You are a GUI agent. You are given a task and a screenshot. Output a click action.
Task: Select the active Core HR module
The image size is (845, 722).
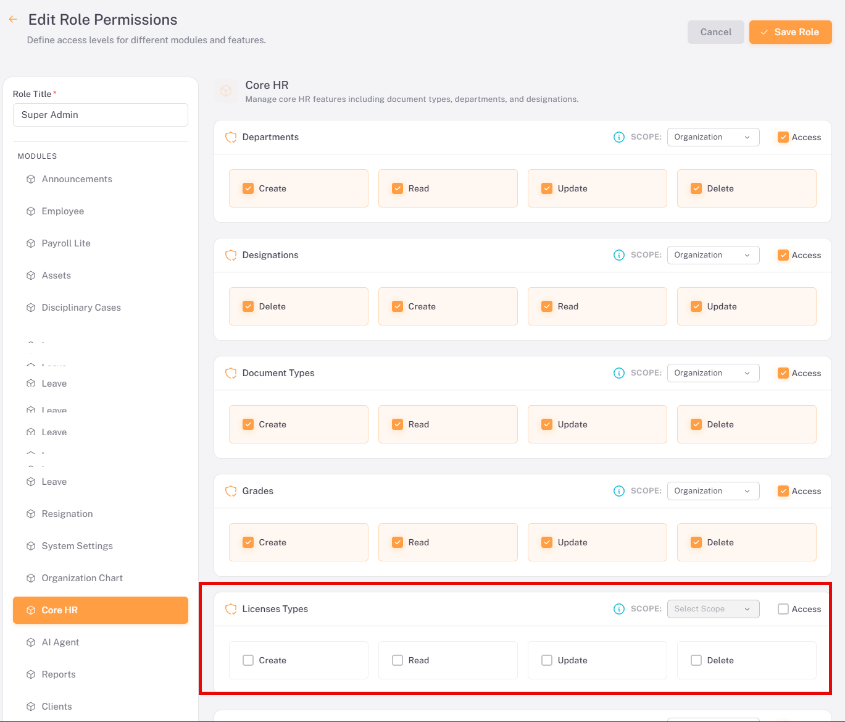(100, 610)
